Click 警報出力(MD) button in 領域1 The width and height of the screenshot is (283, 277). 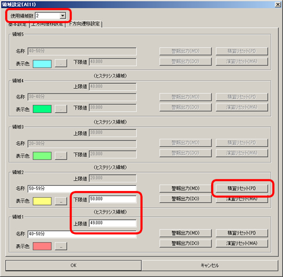pos(186,233)
